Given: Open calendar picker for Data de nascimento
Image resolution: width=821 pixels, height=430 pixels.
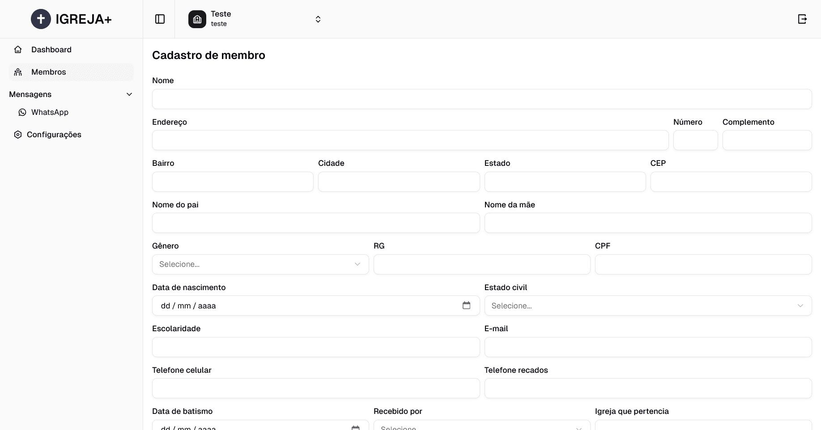Looking at the screenshot, I should click(x=466, y=305).
